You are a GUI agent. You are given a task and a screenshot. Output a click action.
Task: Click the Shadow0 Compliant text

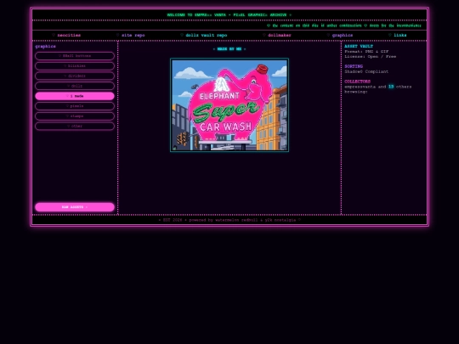(366, 71)
